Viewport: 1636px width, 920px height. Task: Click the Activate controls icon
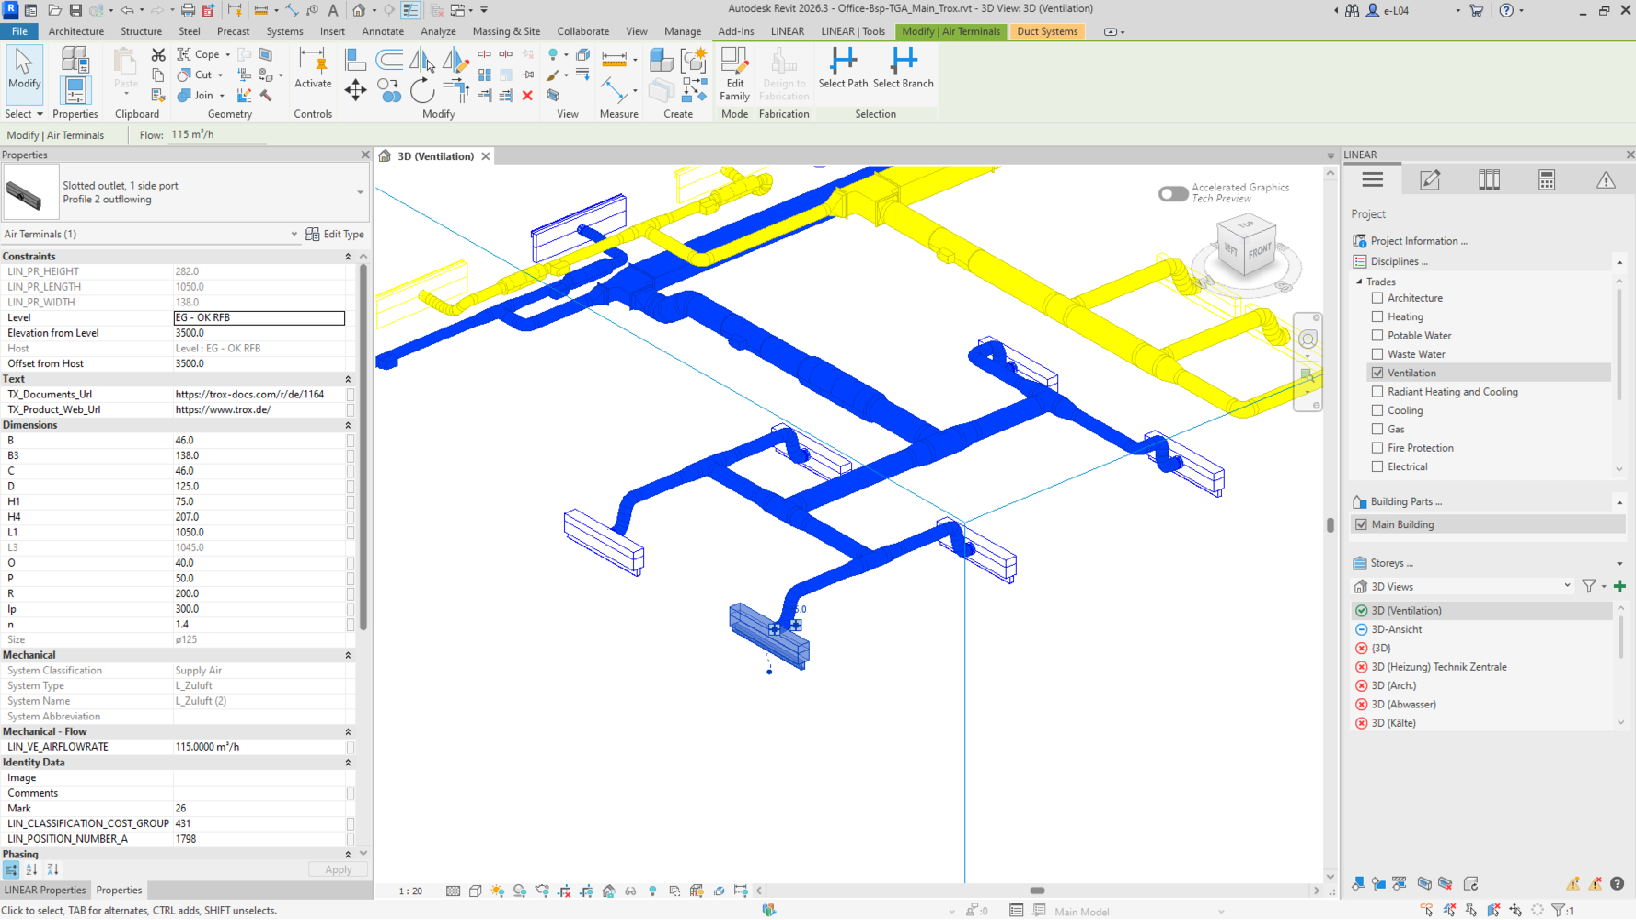(x=313, y=69)
